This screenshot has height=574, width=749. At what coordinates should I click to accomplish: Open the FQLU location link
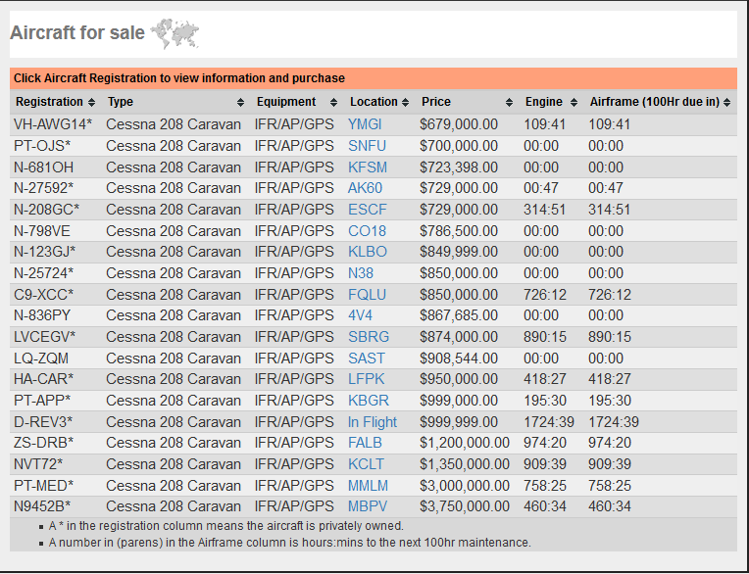(367, 295)
